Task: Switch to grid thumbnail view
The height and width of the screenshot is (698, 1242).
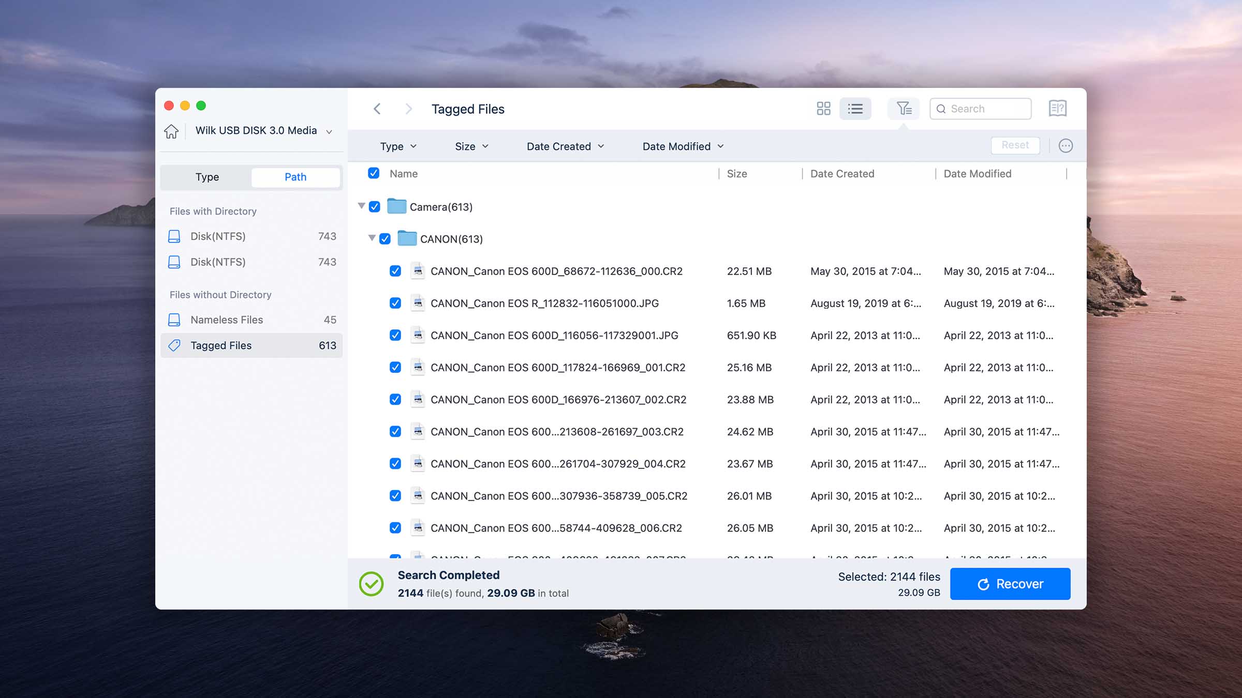Action: coord(823,109)
